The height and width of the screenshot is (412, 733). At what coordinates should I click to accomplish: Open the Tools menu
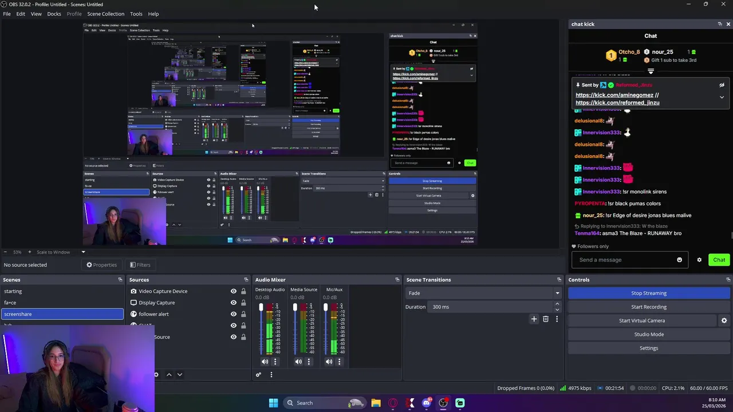(x=136, y=14)
